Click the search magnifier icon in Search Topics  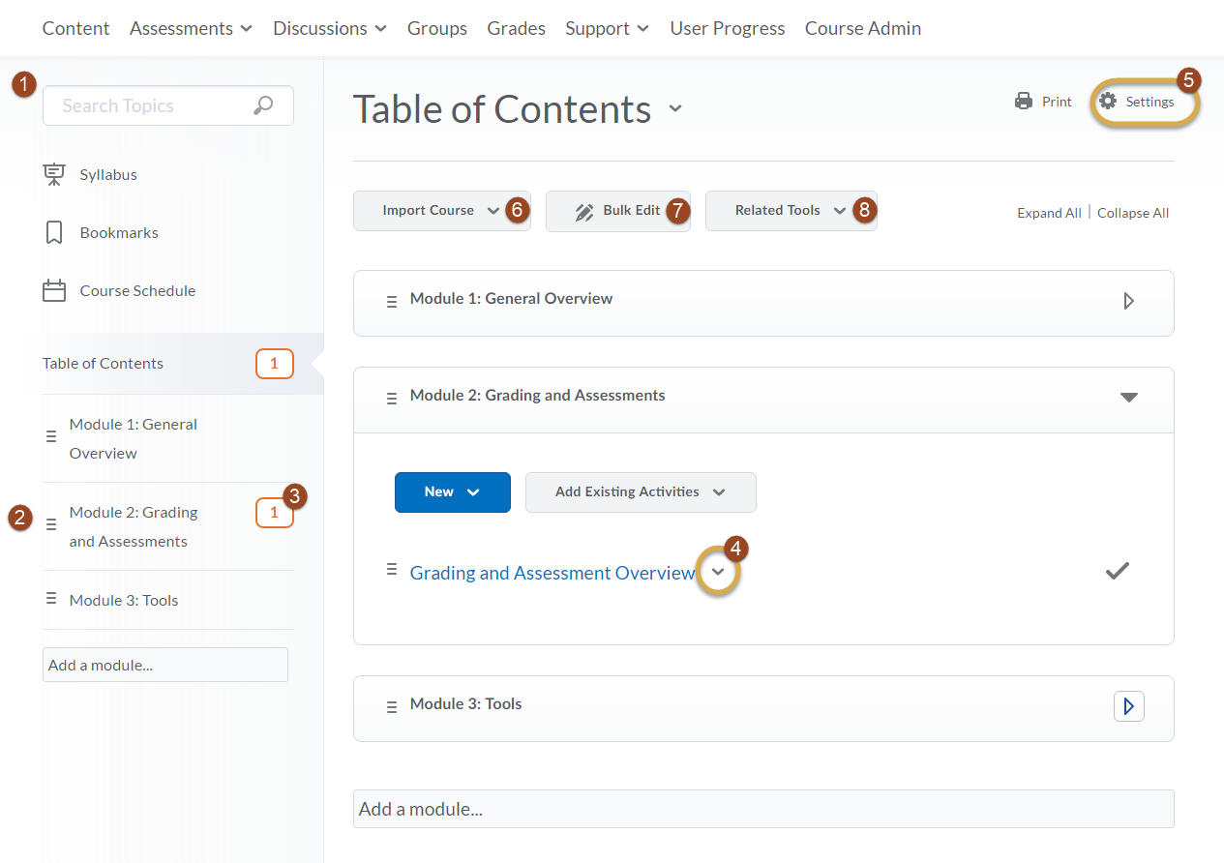(x=263, y=105)
